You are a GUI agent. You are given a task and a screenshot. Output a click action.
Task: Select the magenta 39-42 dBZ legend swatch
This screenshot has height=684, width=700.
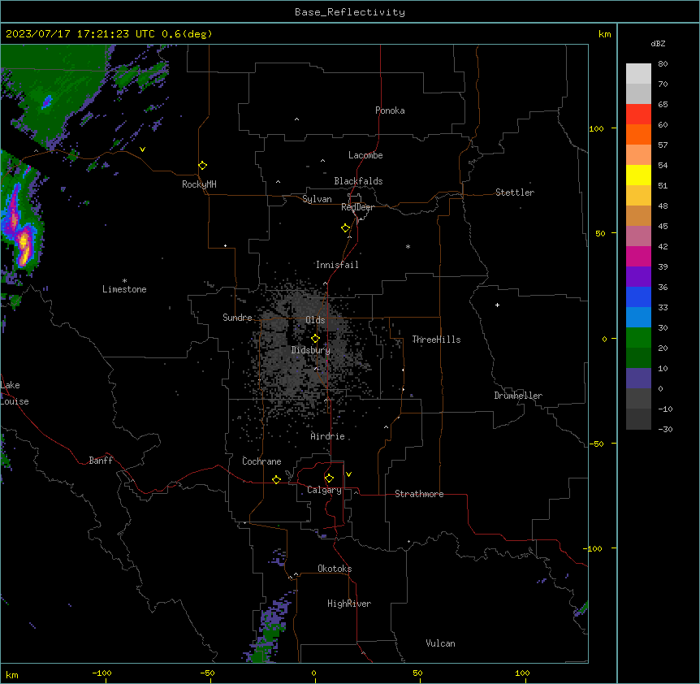tap(638, 256)
